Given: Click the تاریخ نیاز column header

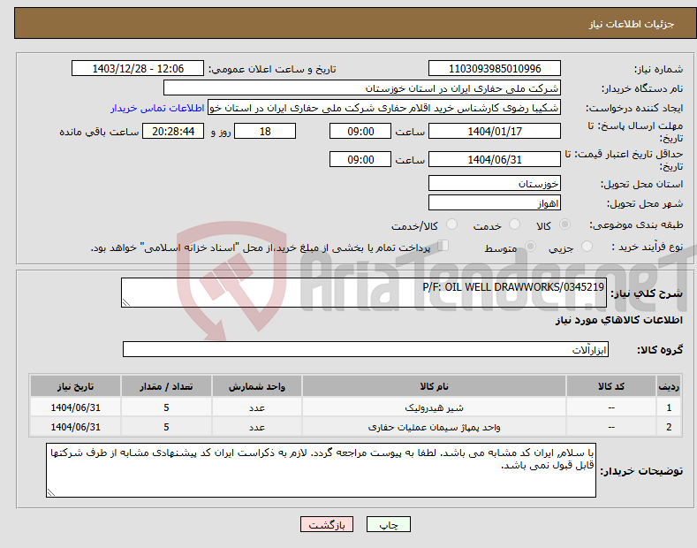Looking at the screenshot, I should pos(76,386).
